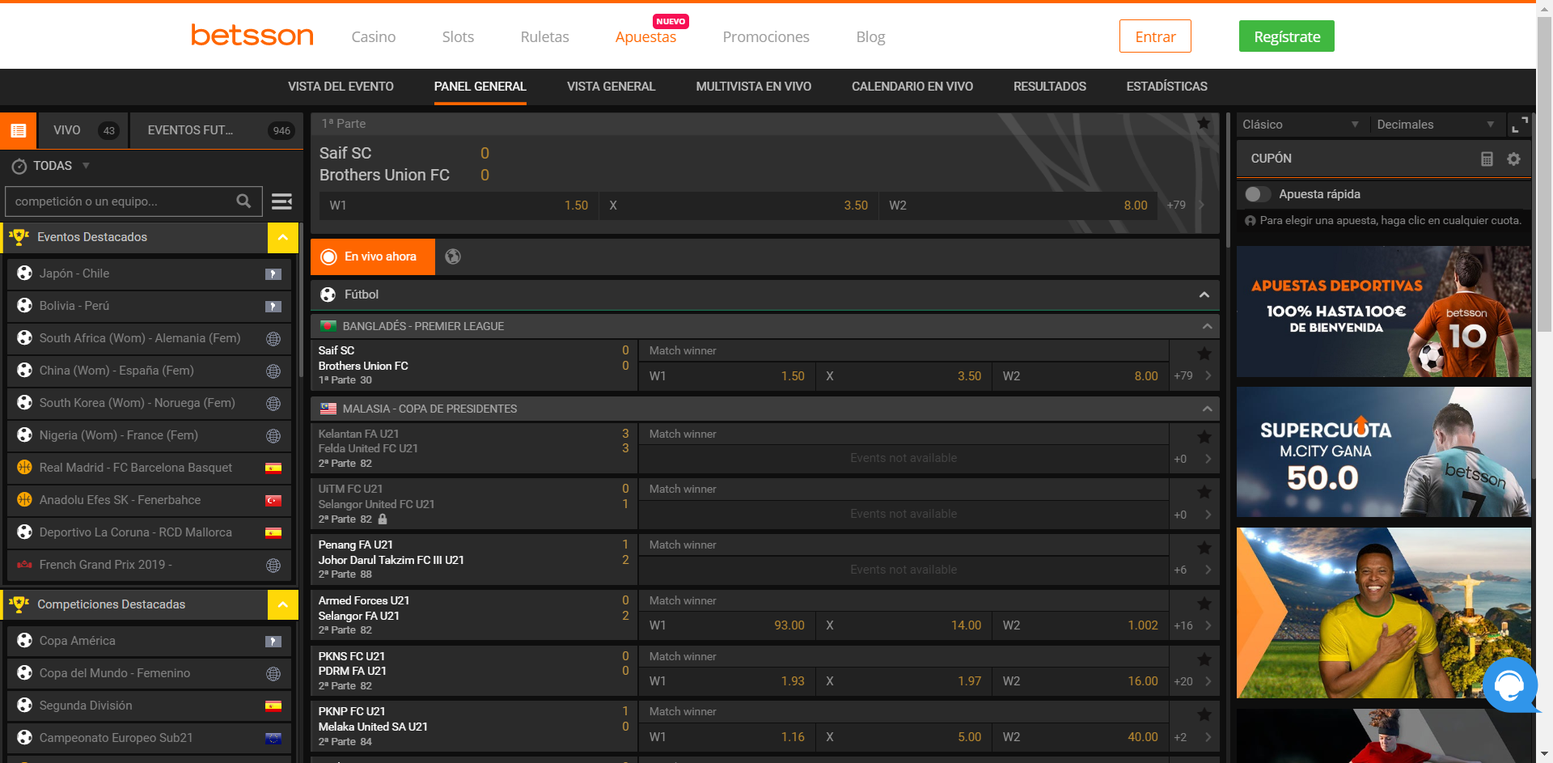Toggle Apuesta rápida switch
Image resolution: width=1553 pixels, height=763 pixels.
(x=1258, y=194)
